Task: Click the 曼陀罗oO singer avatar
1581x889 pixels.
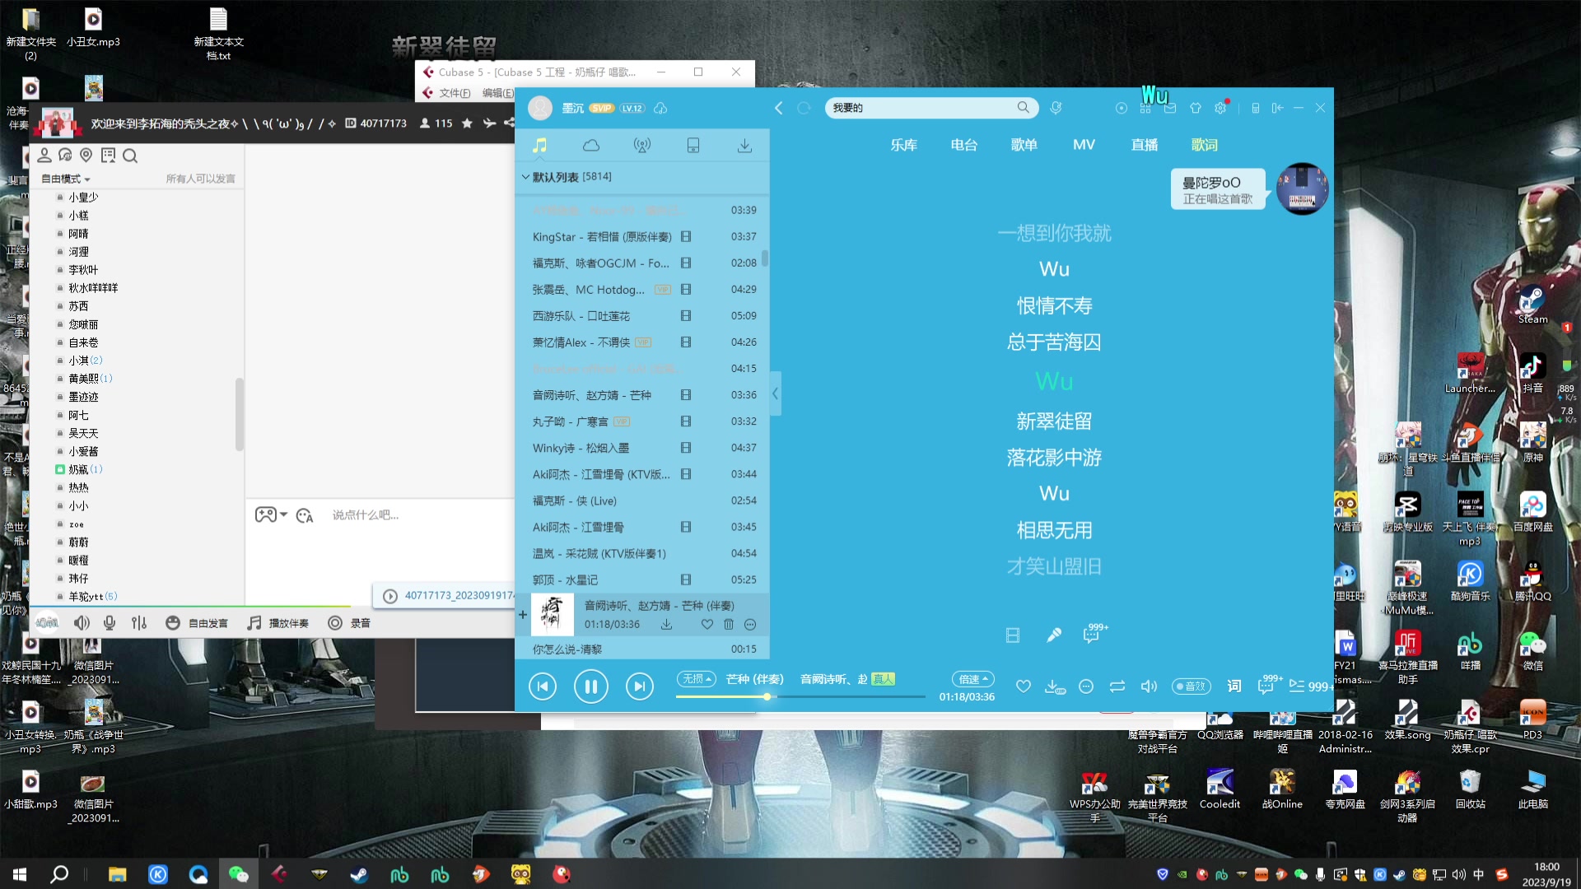Action: coord(1302,189)
